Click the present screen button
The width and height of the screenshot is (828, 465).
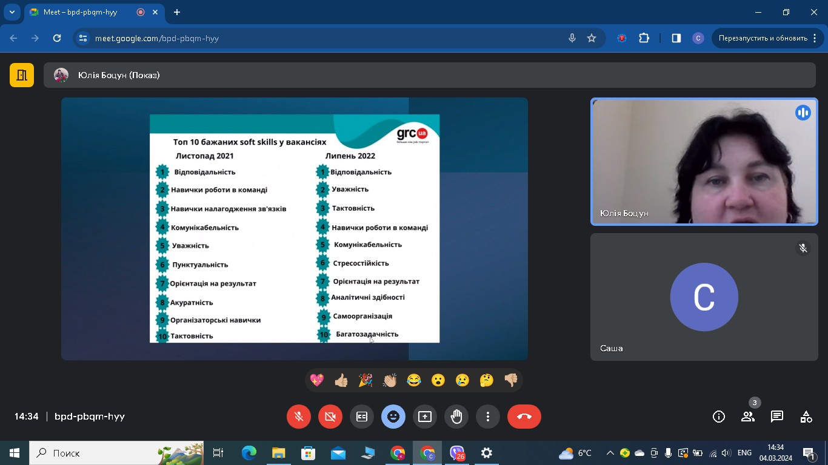click(425, 417)
